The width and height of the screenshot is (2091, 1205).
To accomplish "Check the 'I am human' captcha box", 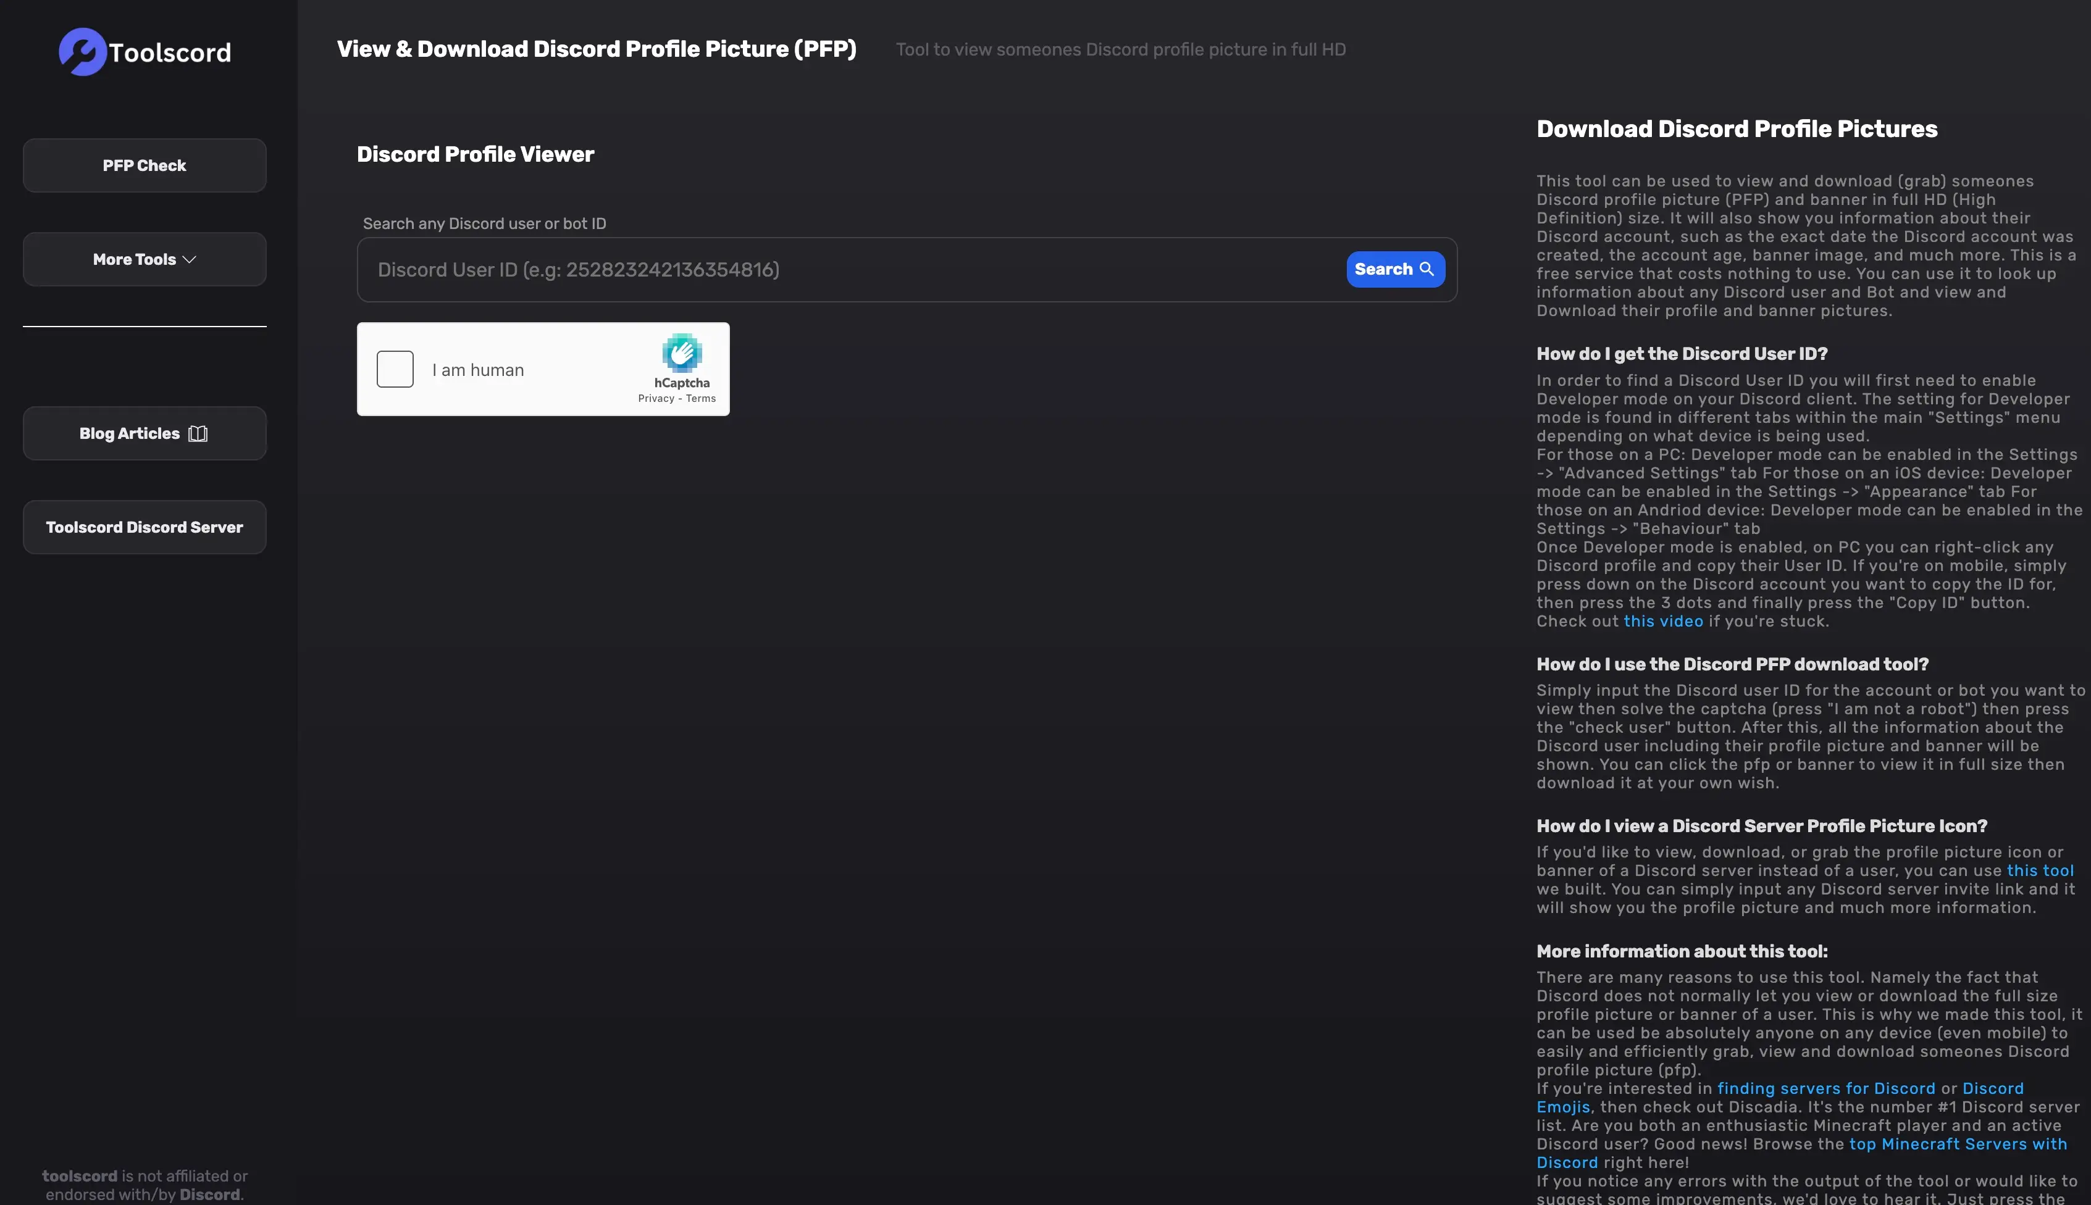I will pos(395,369).
